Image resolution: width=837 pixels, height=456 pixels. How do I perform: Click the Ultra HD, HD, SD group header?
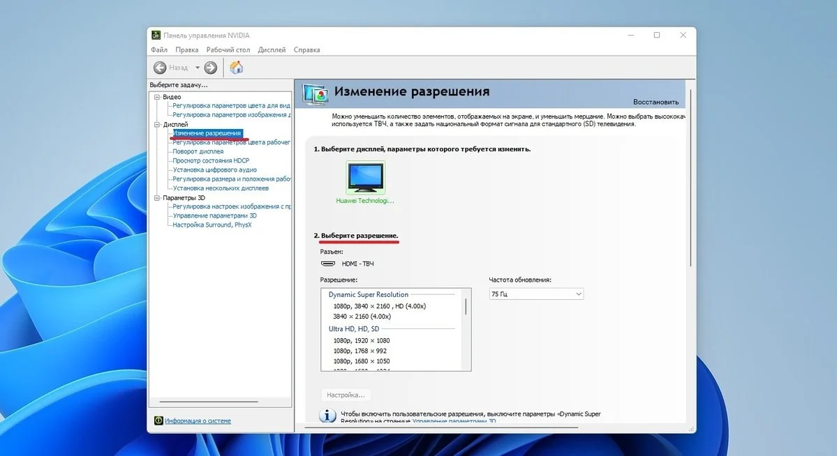(354, 329)
